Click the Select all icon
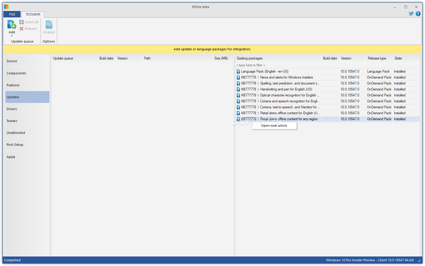Screen dimensions: 425x266 click(x=21, y=22)
